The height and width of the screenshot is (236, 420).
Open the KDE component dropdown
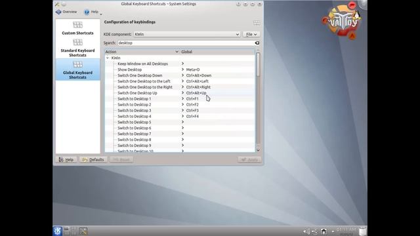[186, 34]
